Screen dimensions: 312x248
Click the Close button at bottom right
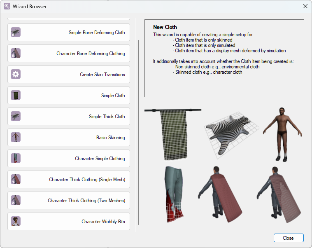coord(289,238)
